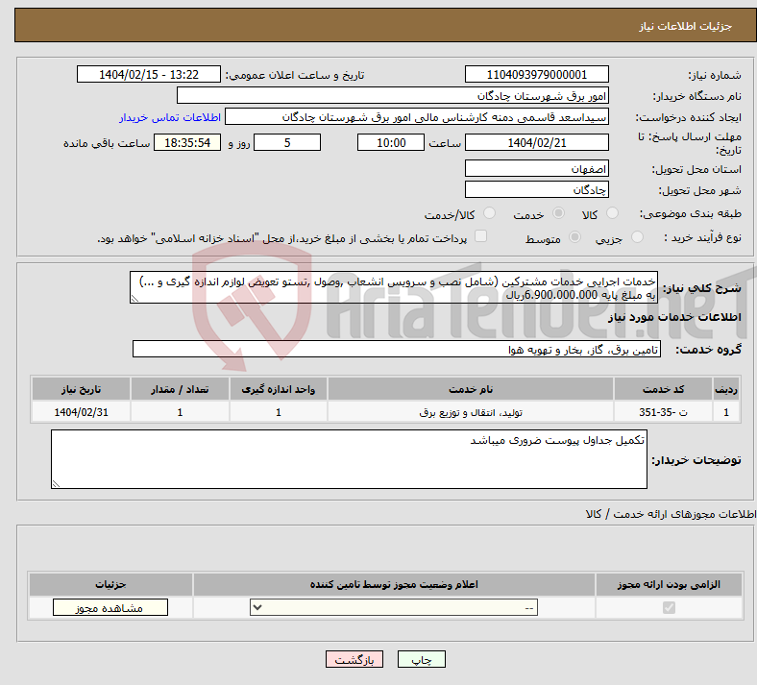The height and width of the screenshot is (685, 757).
Task: Click the نام خدمت column header
Action: 471,389
